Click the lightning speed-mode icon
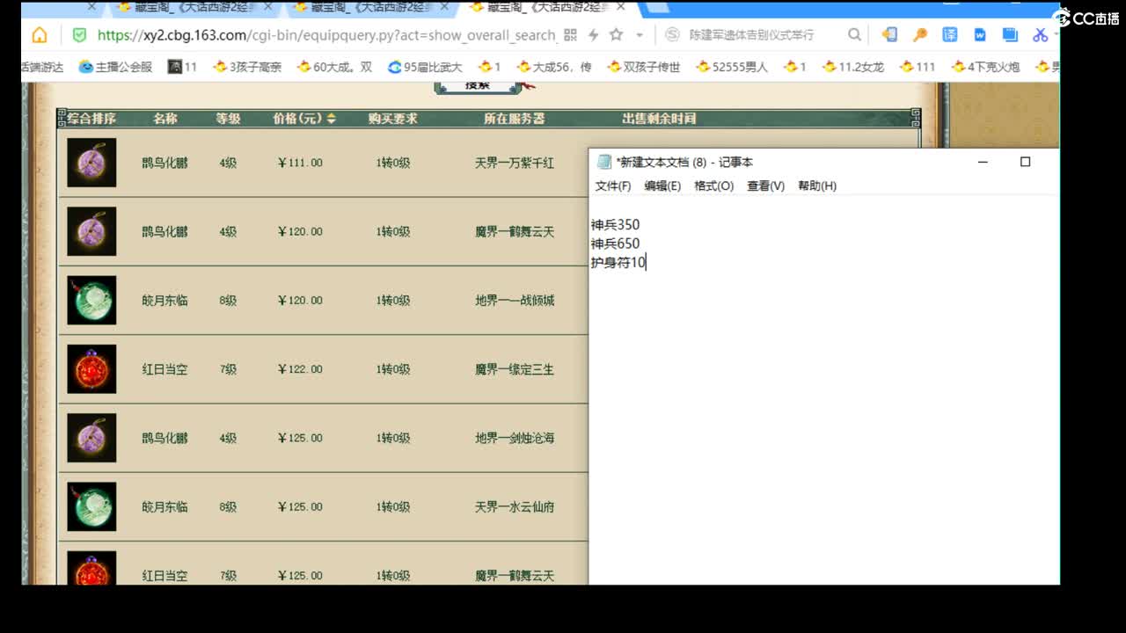1126x633 pixels. (593, 35)
